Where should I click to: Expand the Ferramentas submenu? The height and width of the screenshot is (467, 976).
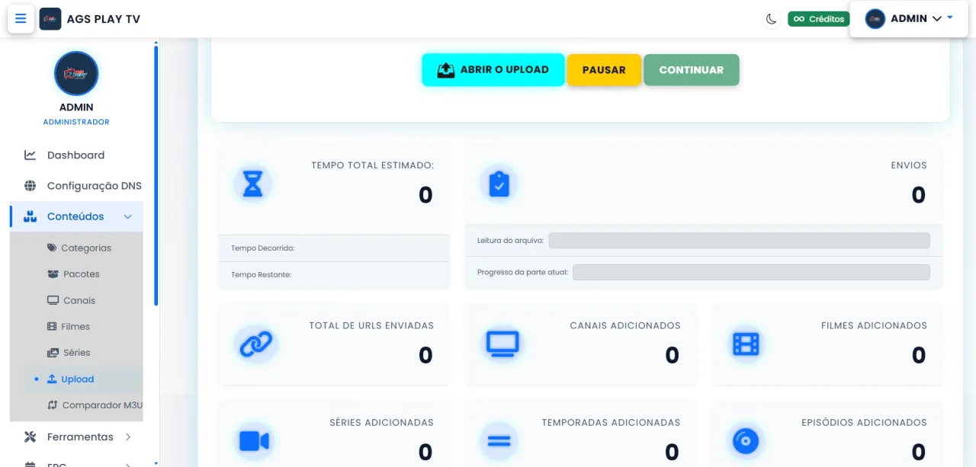(76, 437)
